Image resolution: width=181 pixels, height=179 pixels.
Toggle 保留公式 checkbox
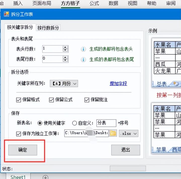(51, 100)
